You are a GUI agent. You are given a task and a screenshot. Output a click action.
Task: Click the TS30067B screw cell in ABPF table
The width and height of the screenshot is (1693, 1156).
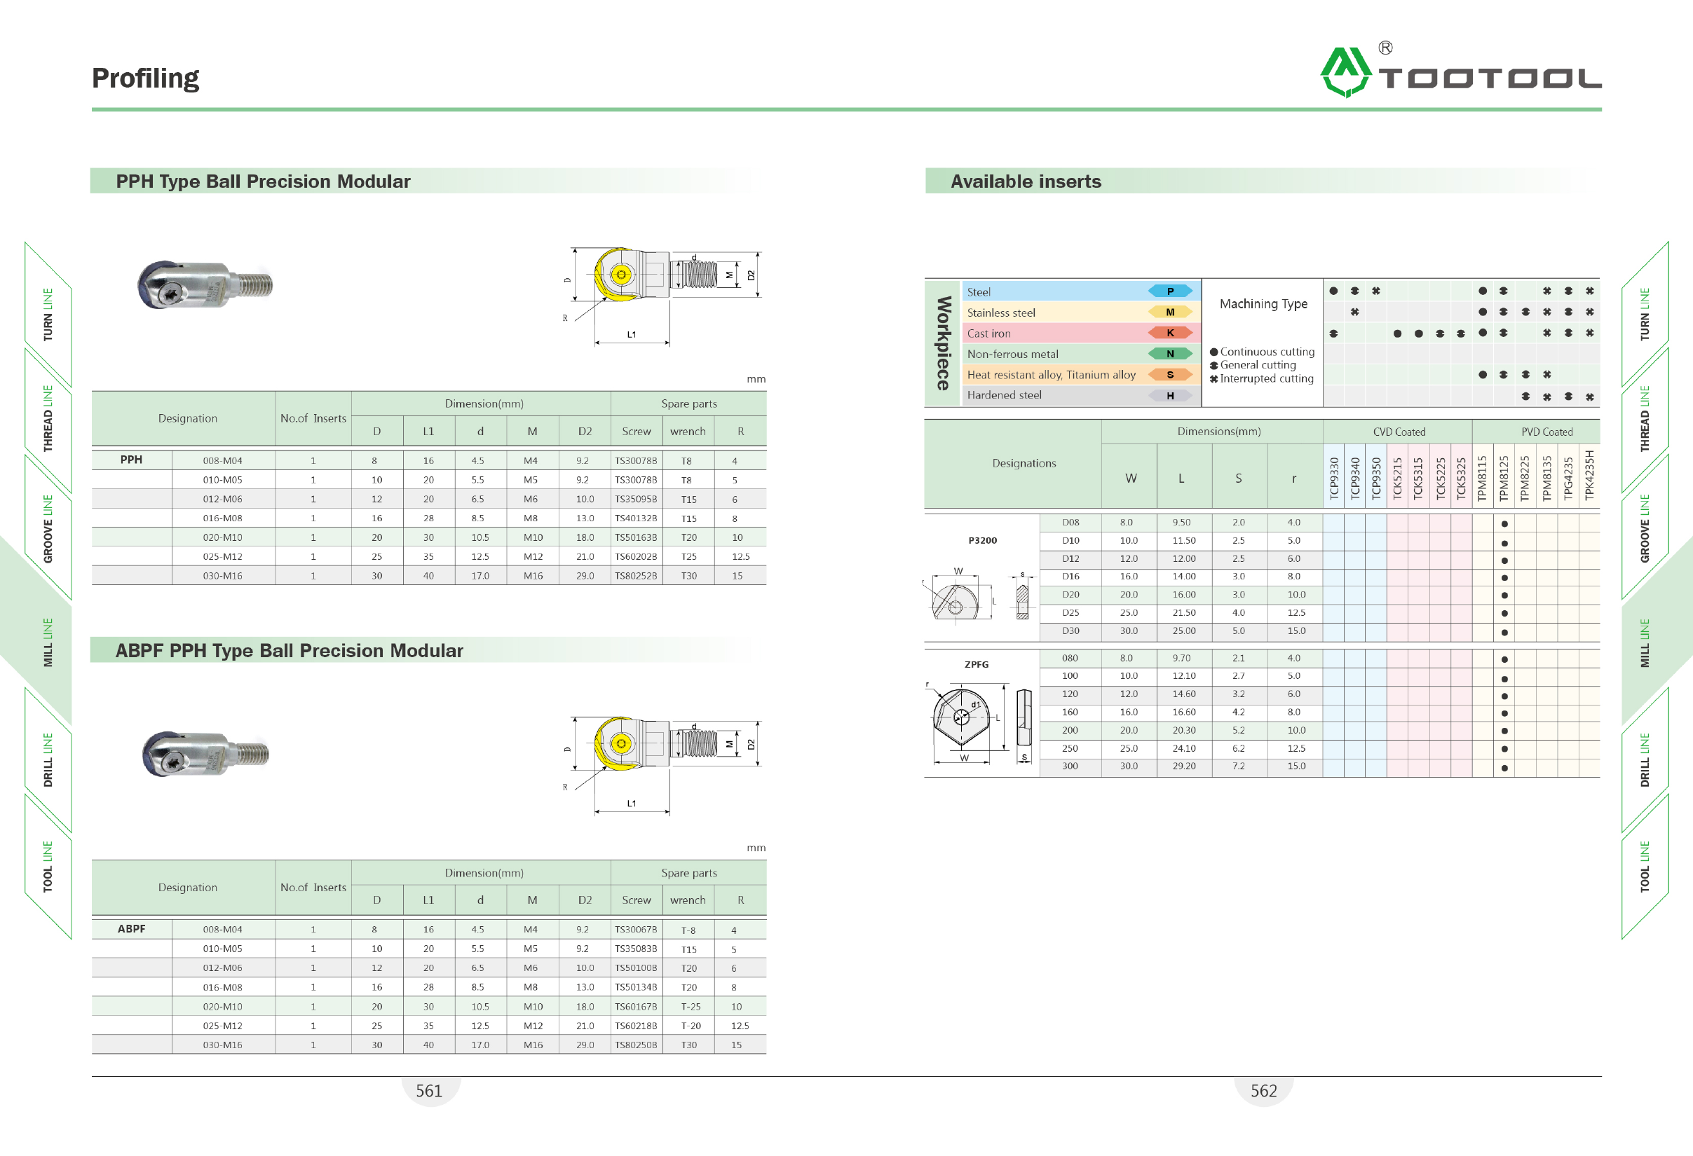[636, 930]
